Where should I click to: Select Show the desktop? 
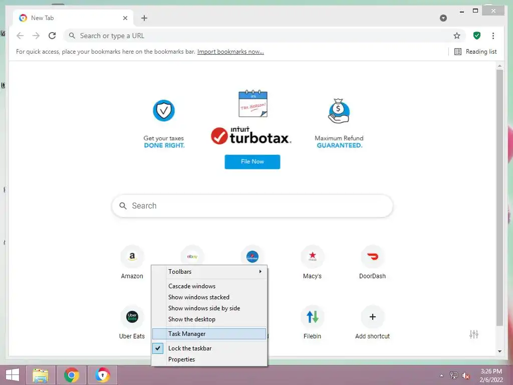[209, 319]
